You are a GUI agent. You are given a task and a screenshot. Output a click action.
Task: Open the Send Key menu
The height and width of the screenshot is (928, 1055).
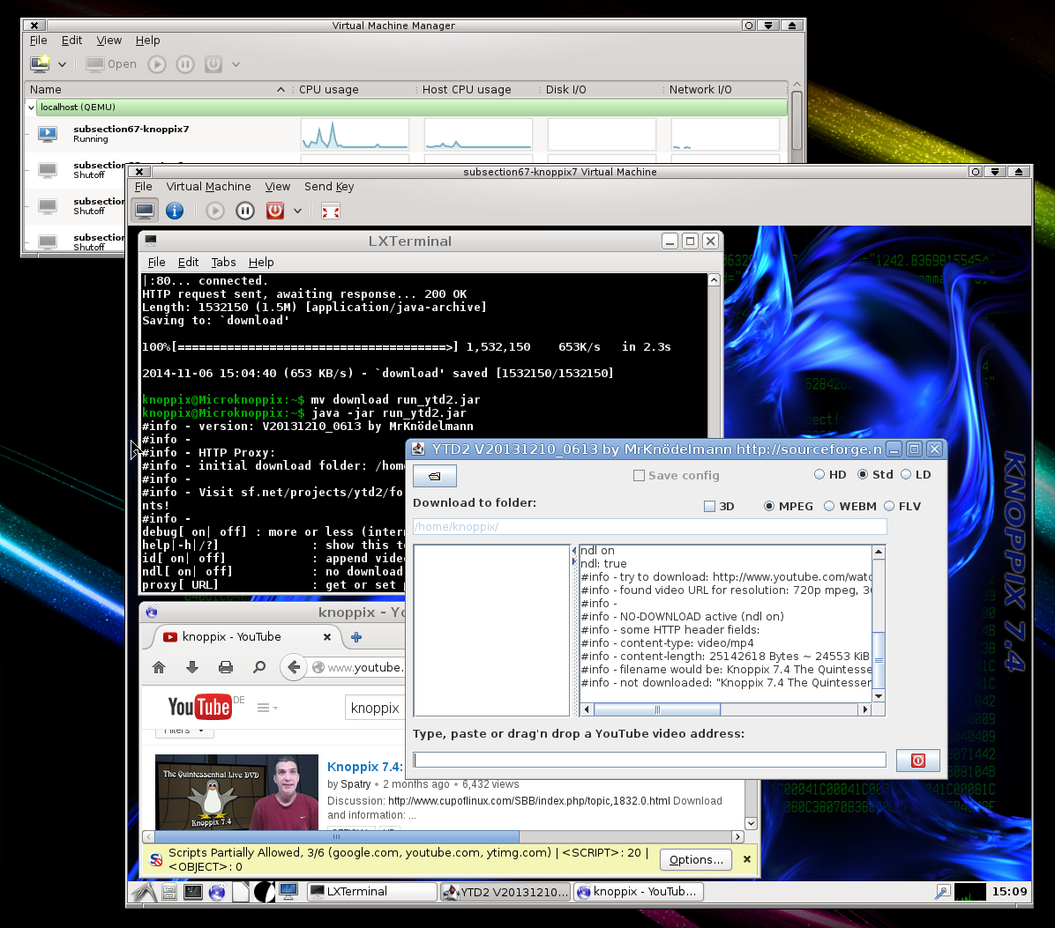click(328, 186)
